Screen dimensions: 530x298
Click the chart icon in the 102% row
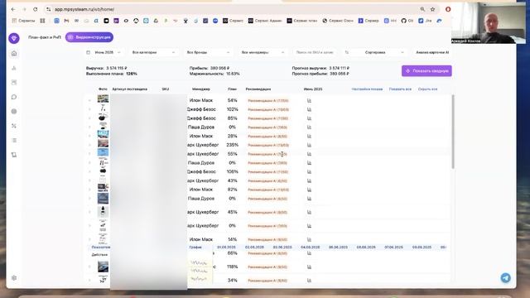click(x=309, y=109)
